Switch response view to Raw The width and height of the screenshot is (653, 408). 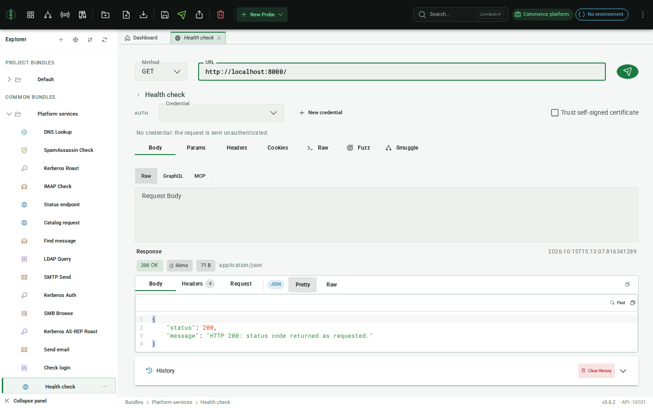click(331, 285)
